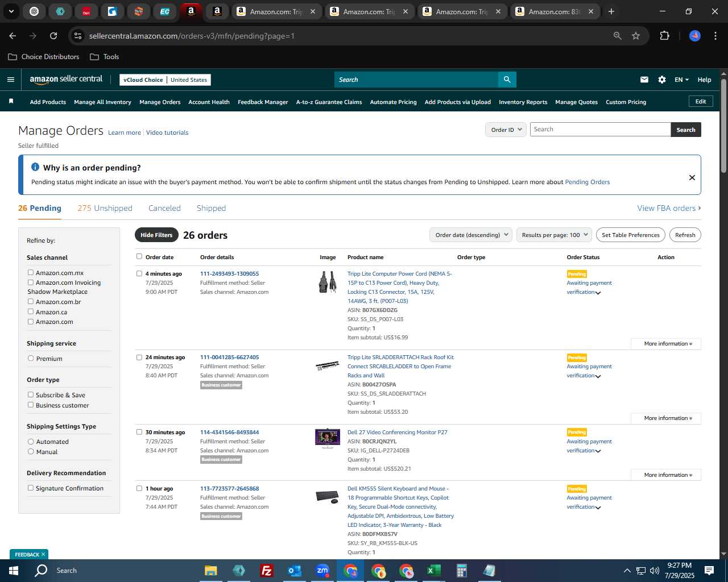Select order 111-2493493-1309055 checkbox
728x582 pixels.
point(139,273)
